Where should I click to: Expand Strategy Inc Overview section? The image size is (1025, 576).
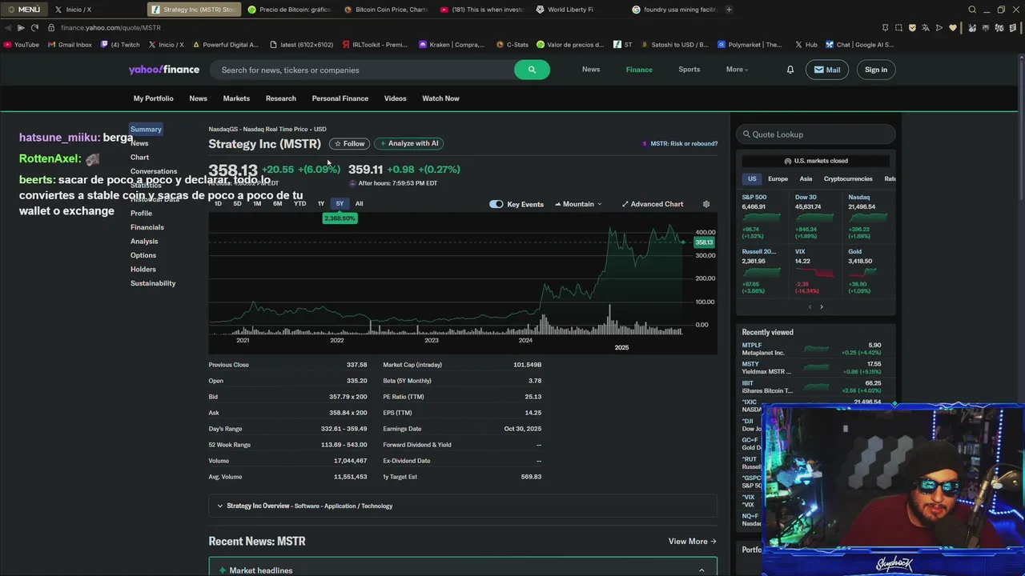point(463,506)
